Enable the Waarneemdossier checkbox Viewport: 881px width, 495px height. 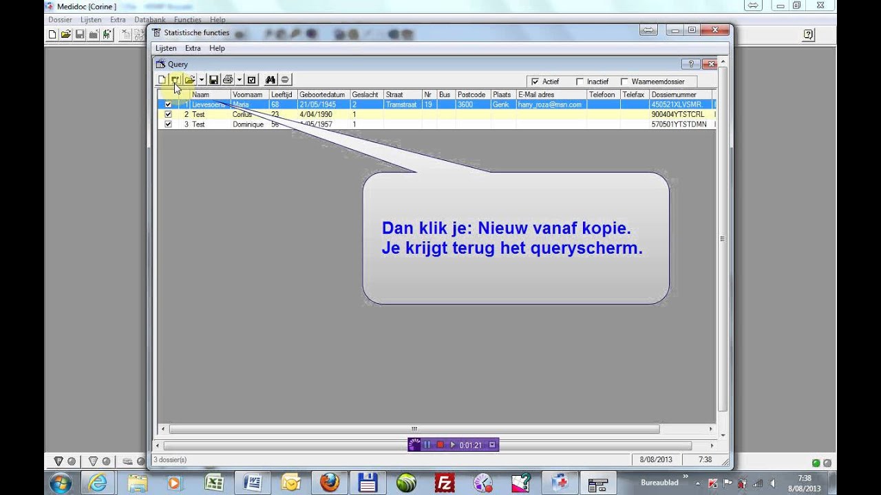pyautogui.click(x=624, y=82)
